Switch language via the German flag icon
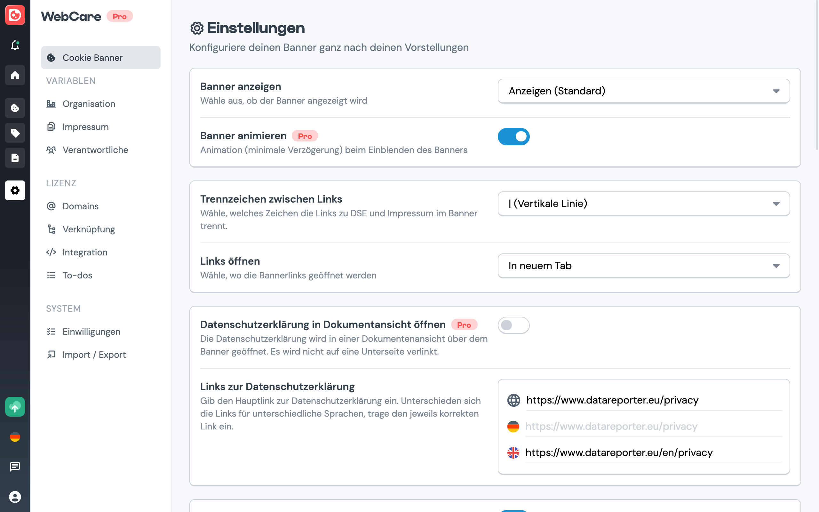The image size is (819, 512). click(x=15, y=437)
